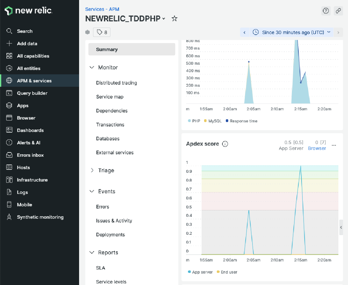Image resolution: width=348 pixels, height=285 pixels.
Task: Toggle End user legend series
Action: pyautogui.click(x=227, y=272)
